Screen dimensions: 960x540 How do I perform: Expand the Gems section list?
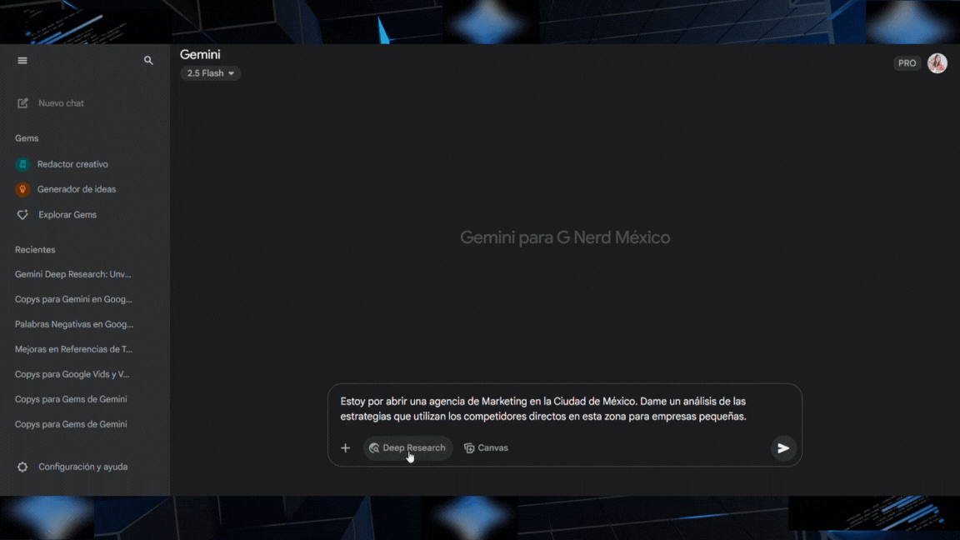coord(26,137)
